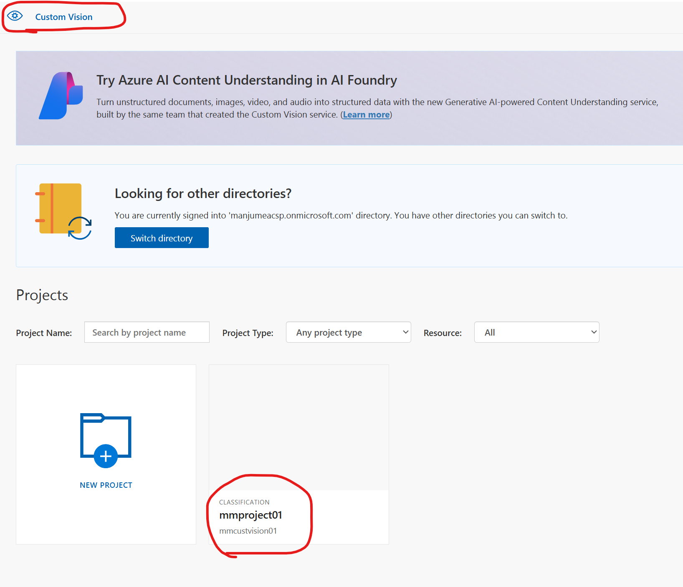The width and height of the screenshot is (683, 587).
Task: Click the Project Type label
Action: tap(248, 333)
